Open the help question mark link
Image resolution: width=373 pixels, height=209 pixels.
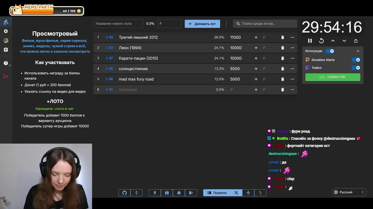[x=6, y=63]
